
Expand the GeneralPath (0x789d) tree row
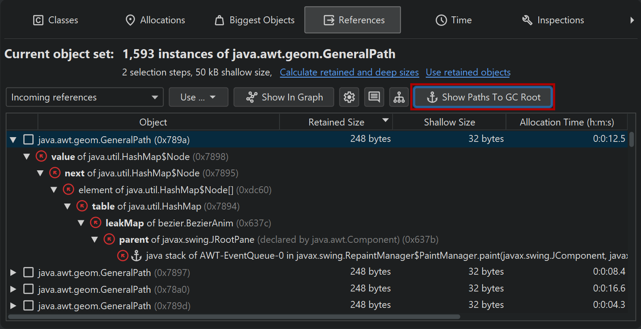click(x=13, y=306)
